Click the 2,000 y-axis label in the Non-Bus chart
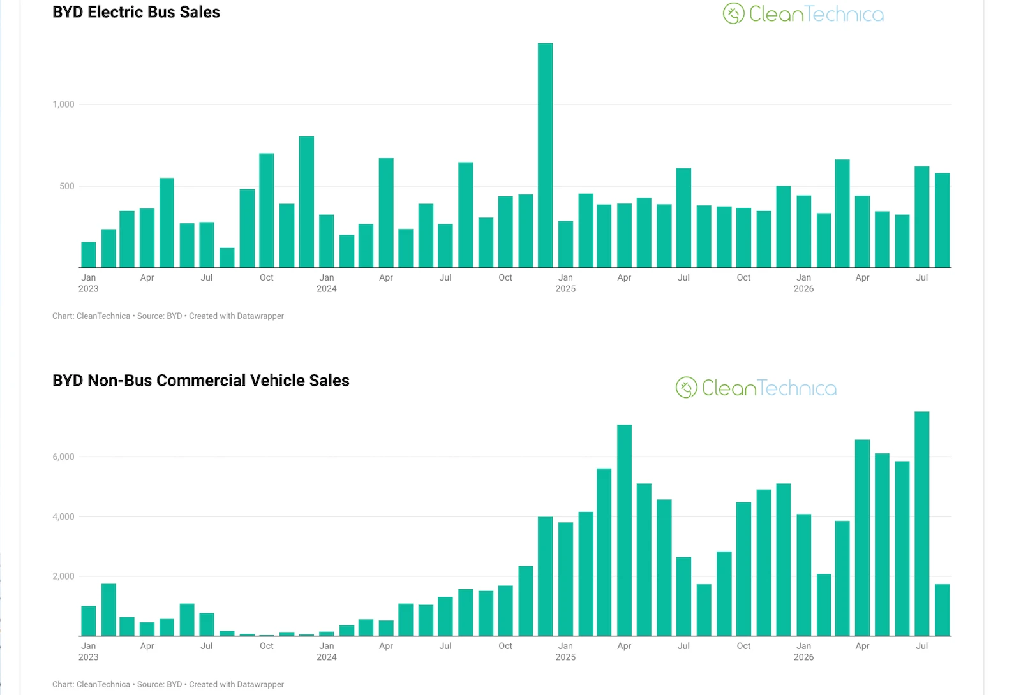The height and width of the screenshot is (695, 1021). click(x=63, y=576)
